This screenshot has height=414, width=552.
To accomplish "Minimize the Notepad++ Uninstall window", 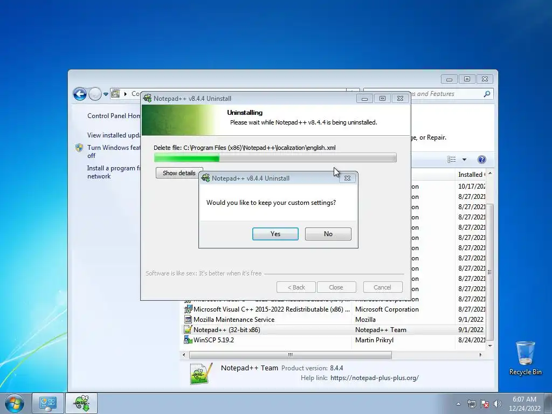I will point(365,99).
